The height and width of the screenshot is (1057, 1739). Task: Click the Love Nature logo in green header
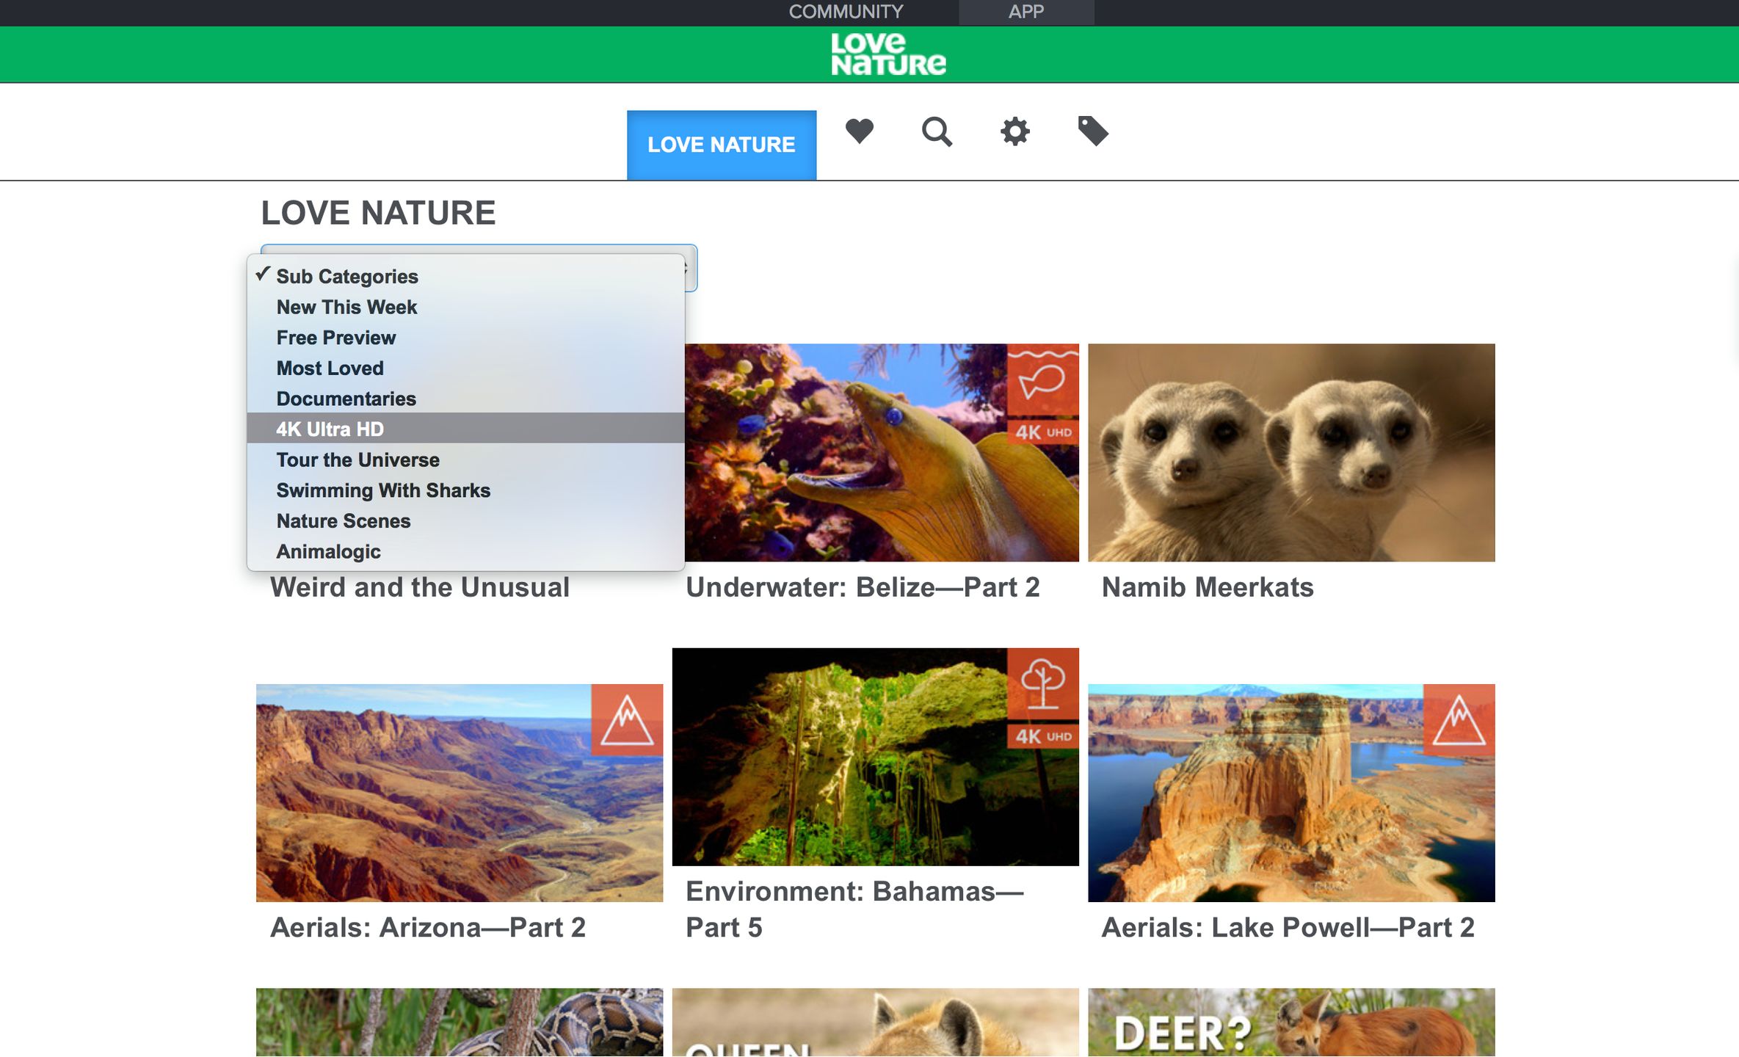pyautogui.click(x=888, y=54)
